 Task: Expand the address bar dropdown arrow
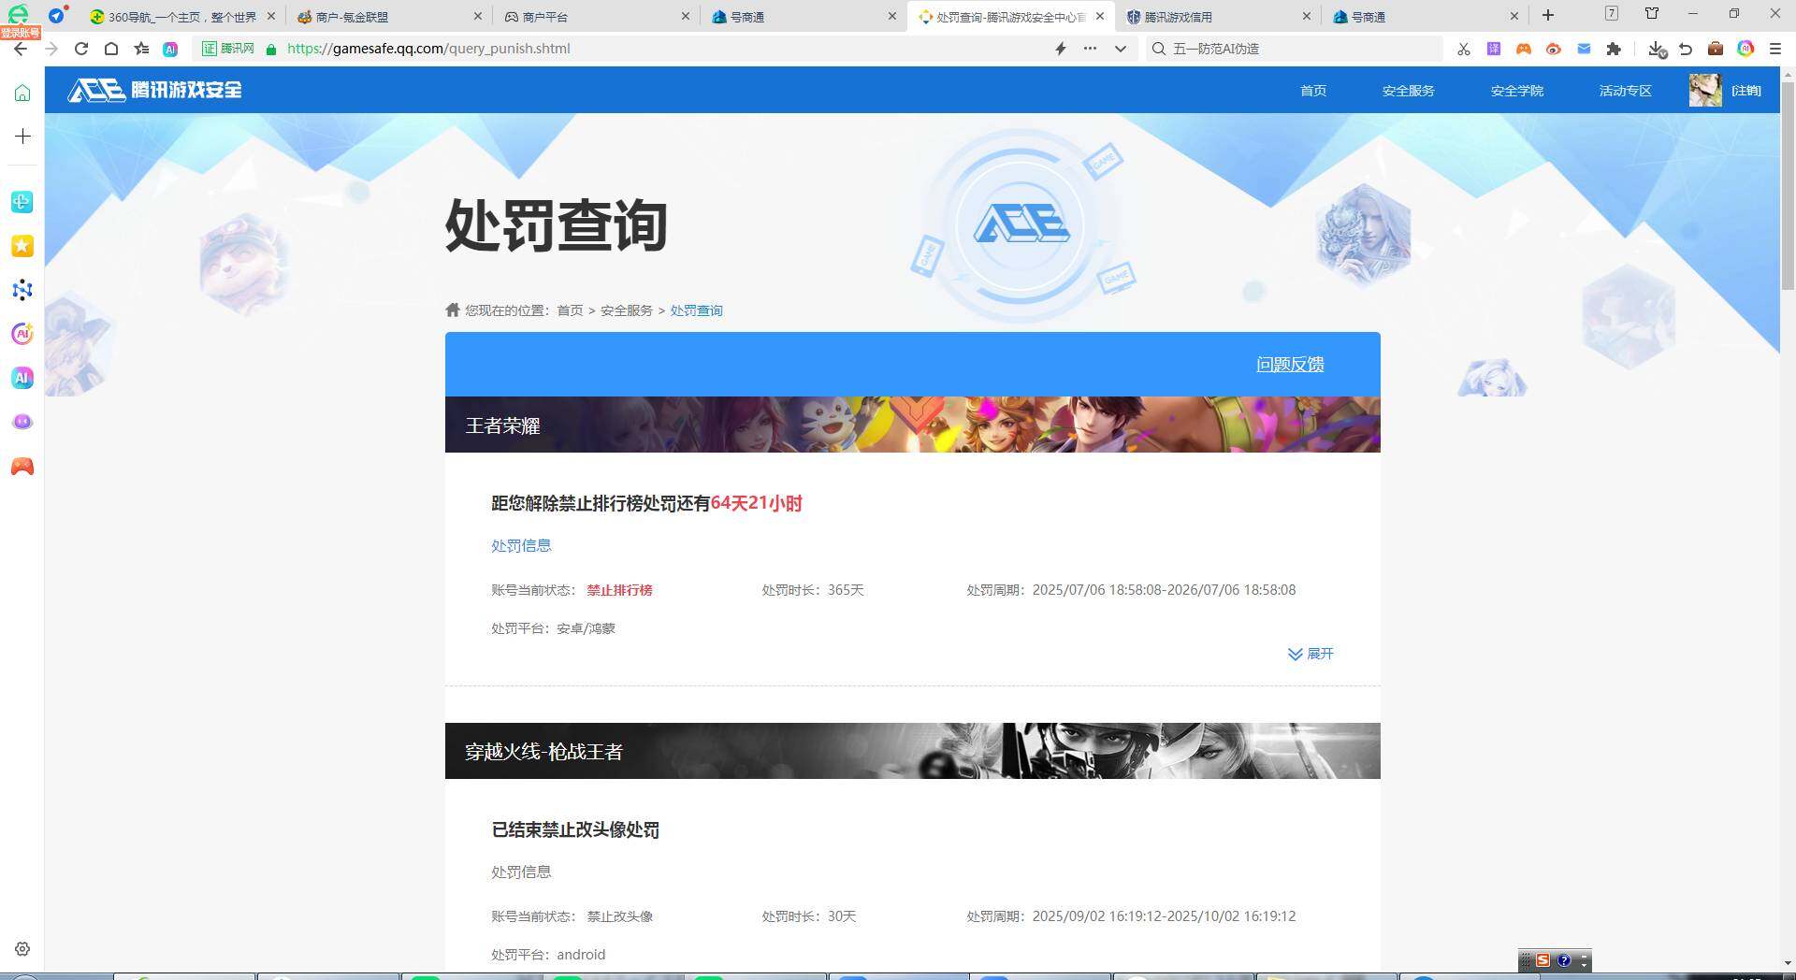pyautogui.click(x=1120, y=49)
